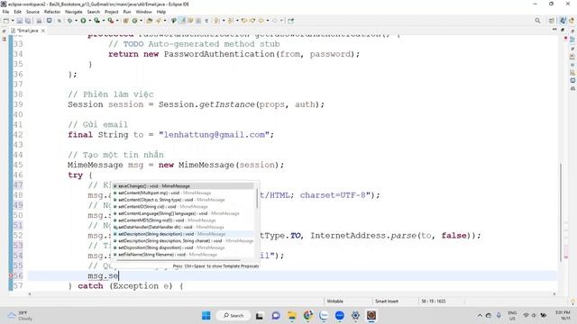
Task: Choose setDisposition(String disposition) proposal
Action: point(183,247)
